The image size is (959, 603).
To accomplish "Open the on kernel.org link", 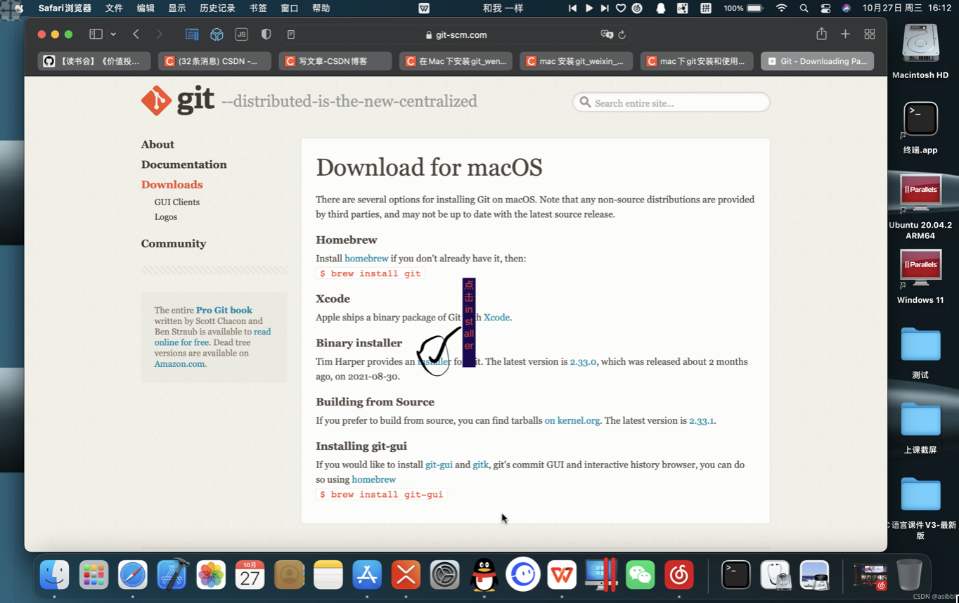I will (572, 420).
